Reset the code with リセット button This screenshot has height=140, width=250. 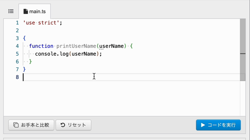tap(73, 125)
